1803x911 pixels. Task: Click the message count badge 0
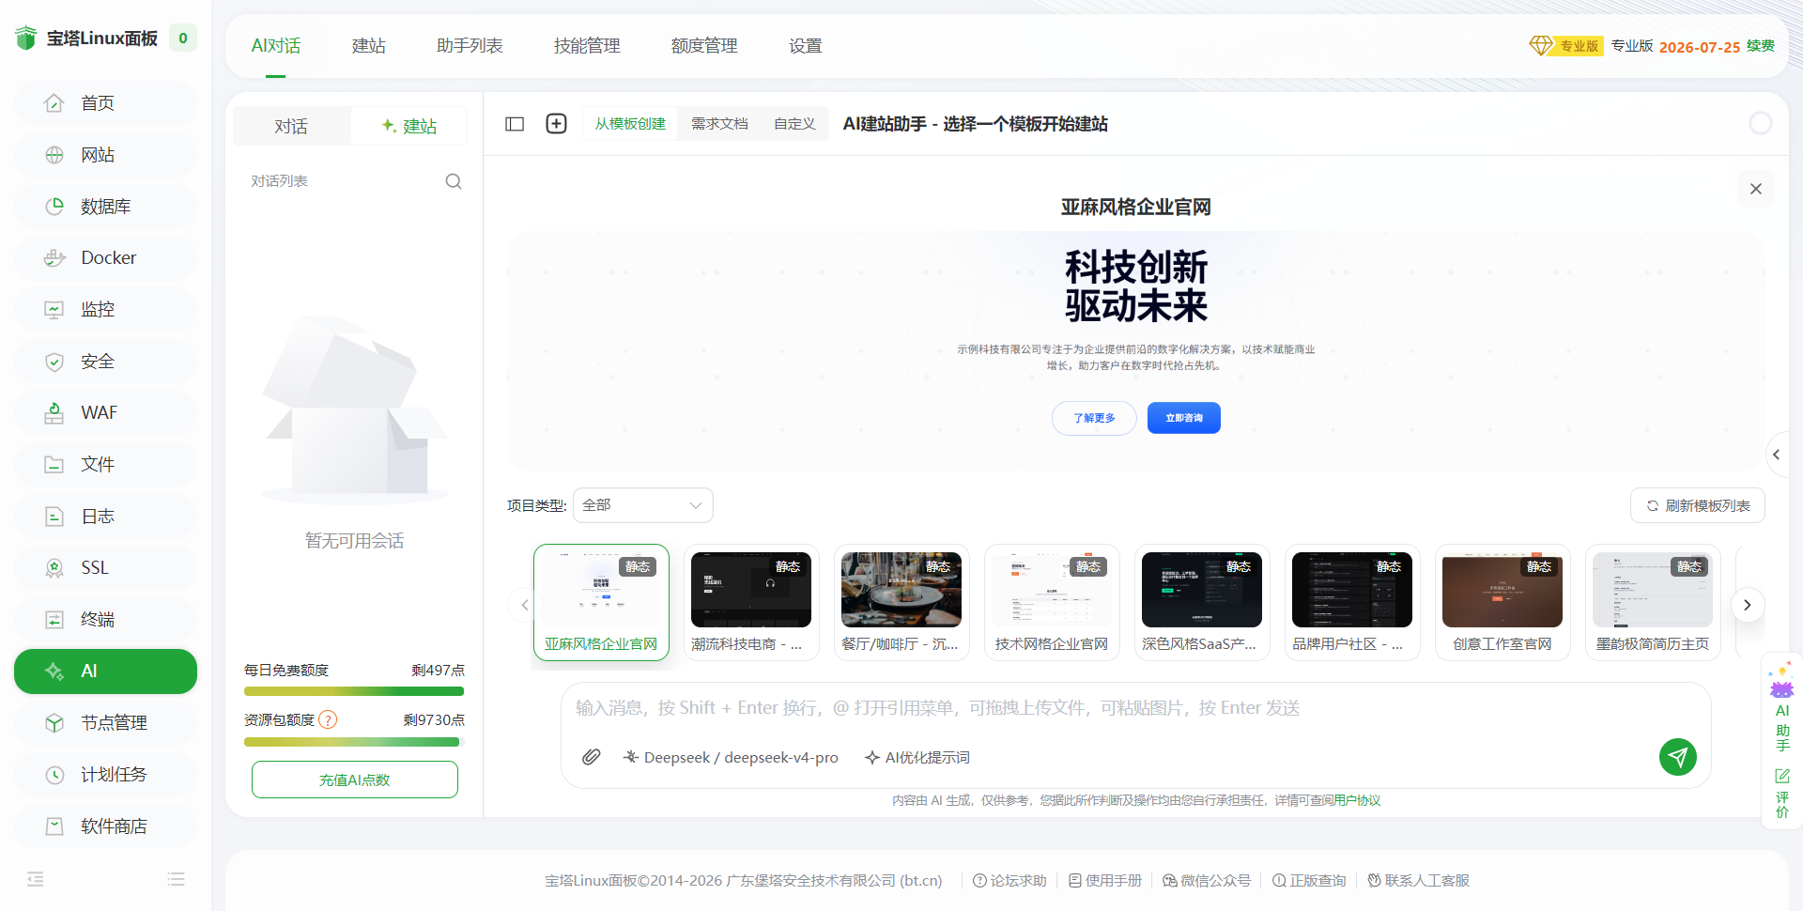(183, 39)
